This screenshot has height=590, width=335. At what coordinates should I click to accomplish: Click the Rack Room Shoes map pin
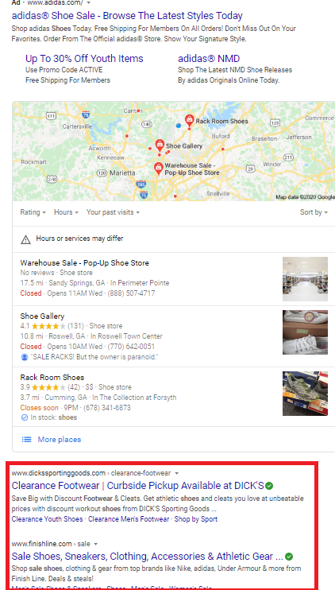pos(190,121)
